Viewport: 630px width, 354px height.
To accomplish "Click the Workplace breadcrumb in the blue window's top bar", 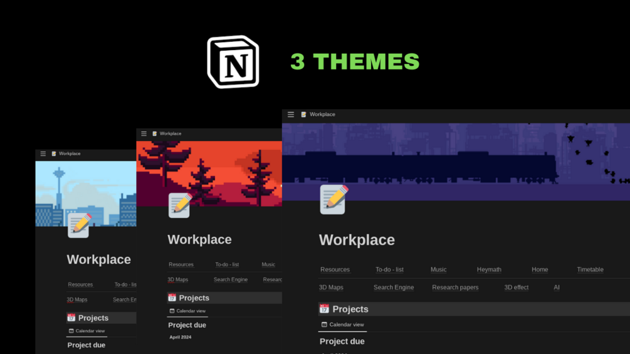I will tap(70, 154).
